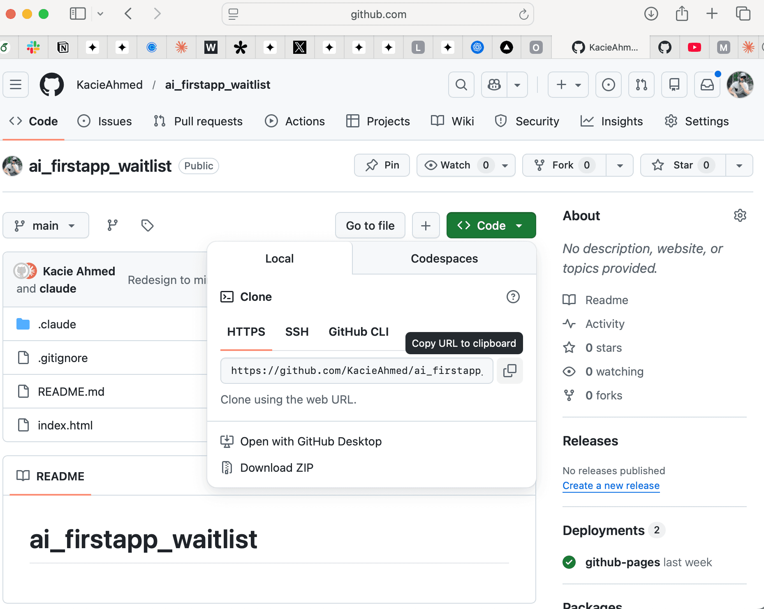View all branches via the branch icon

click(112, 225)
